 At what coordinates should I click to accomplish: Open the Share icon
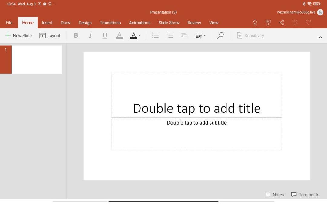[x=281, y=23]
